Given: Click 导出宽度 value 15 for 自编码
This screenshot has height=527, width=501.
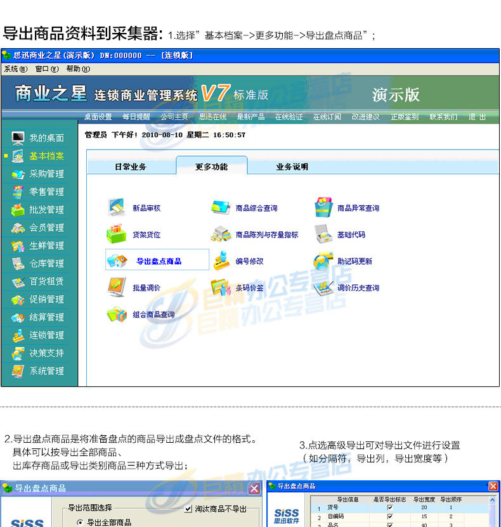Looking at the screenshot, I should 424,516.
